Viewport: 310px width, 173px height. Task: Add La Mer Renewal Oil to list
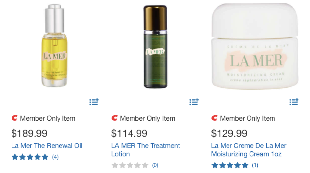(94, 102)
